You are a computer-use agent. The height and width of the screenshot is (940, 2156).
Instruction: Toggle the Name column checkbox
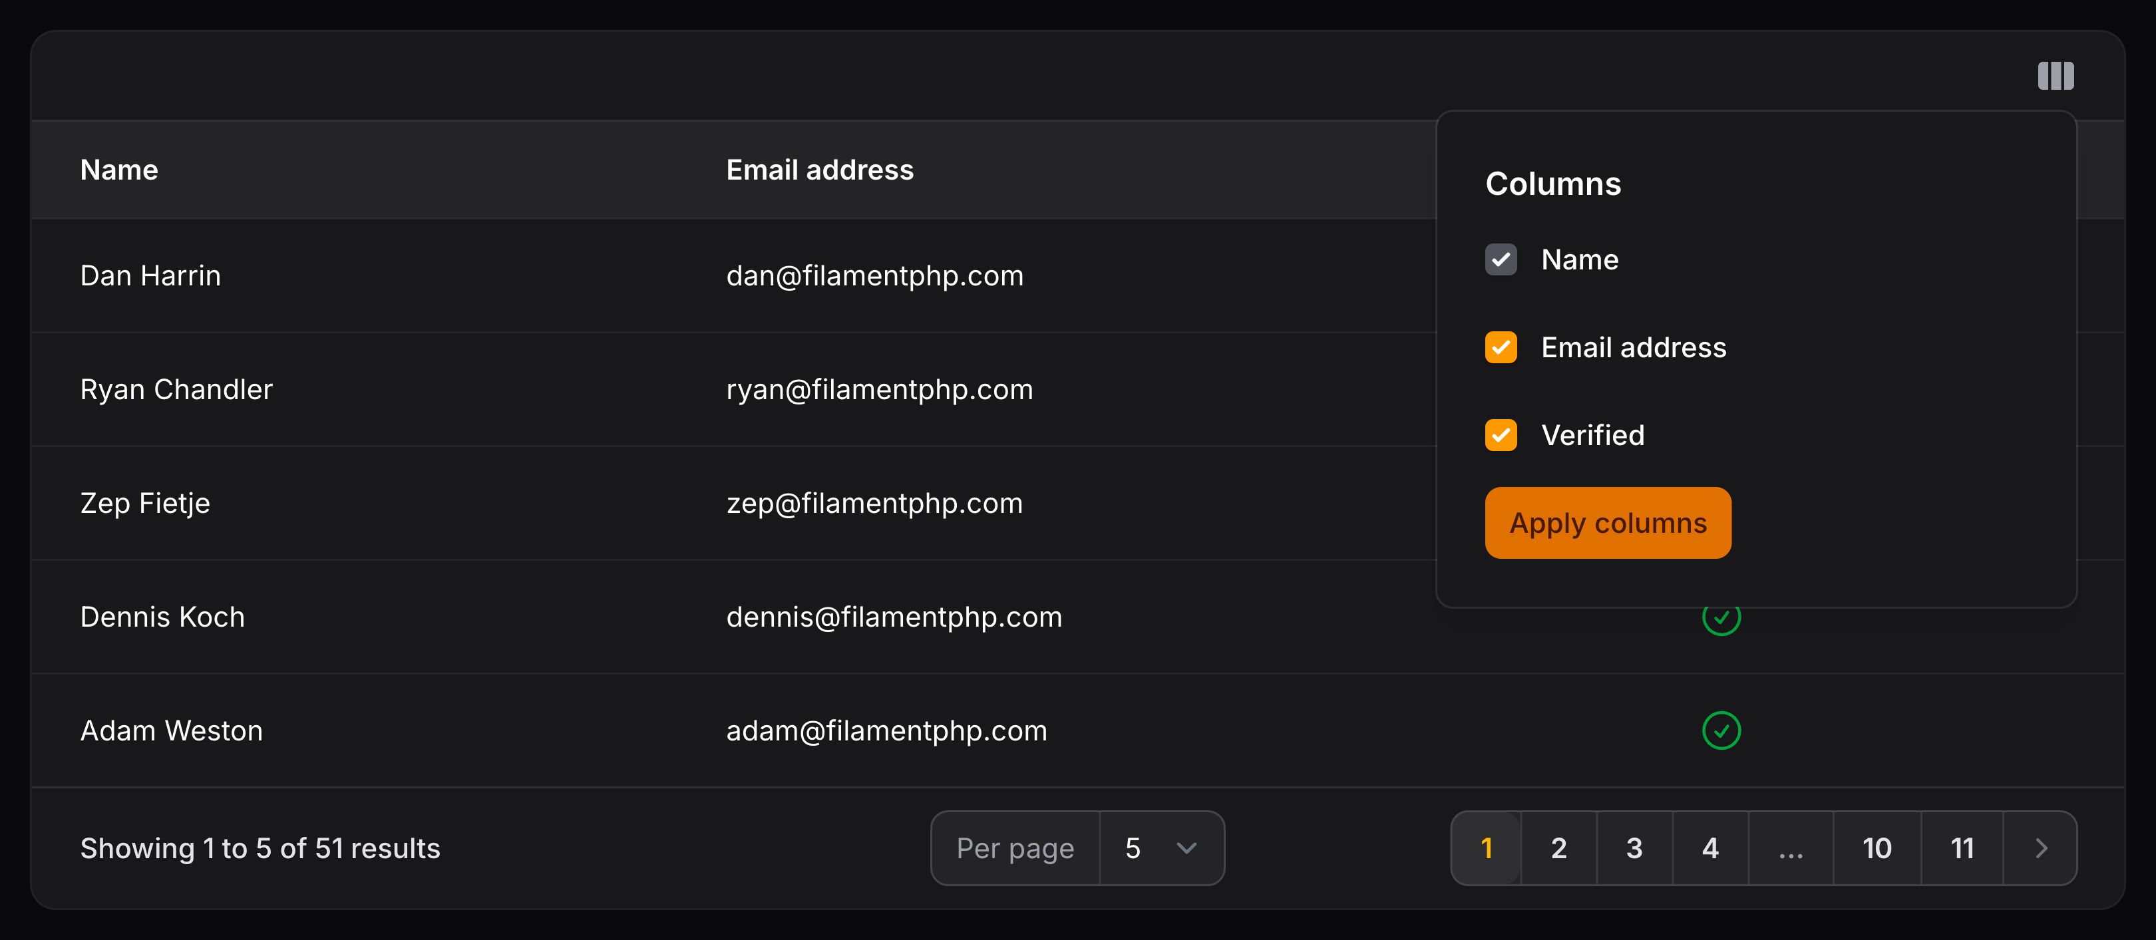click(1500, 259)
